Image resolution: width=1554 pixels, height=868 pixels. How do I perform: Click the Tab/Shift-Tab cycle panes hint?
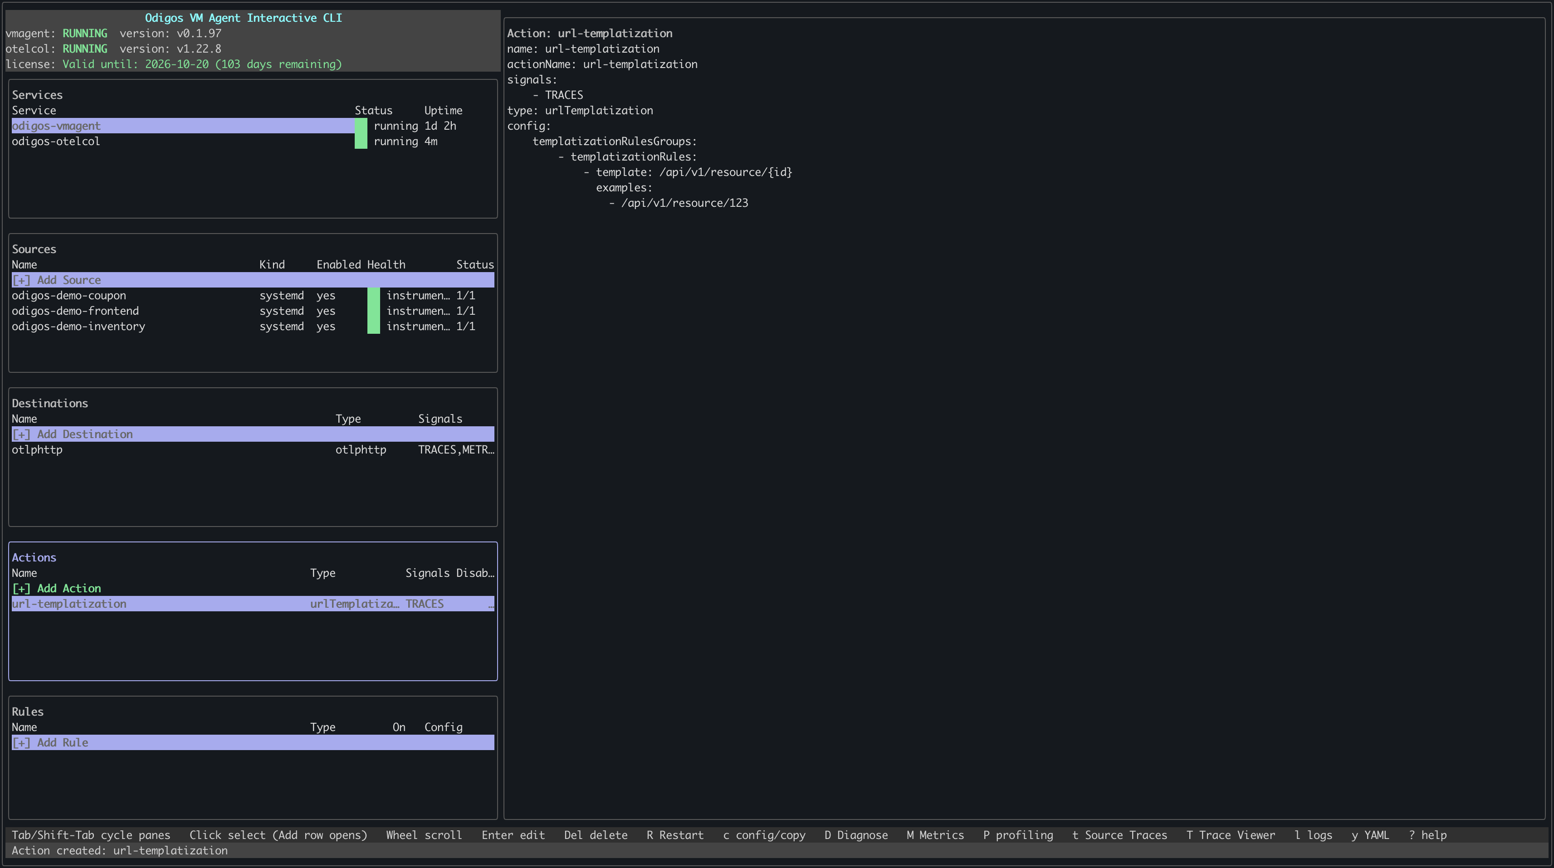point(91,835)
